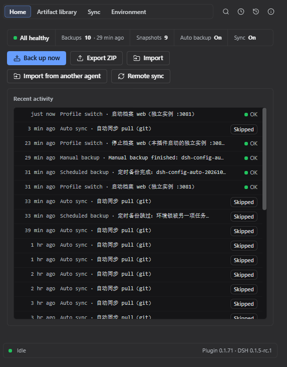Screen dimensions: 287x367
Task: Select the 29 min ago Manual backup entry
Action: 138,158
